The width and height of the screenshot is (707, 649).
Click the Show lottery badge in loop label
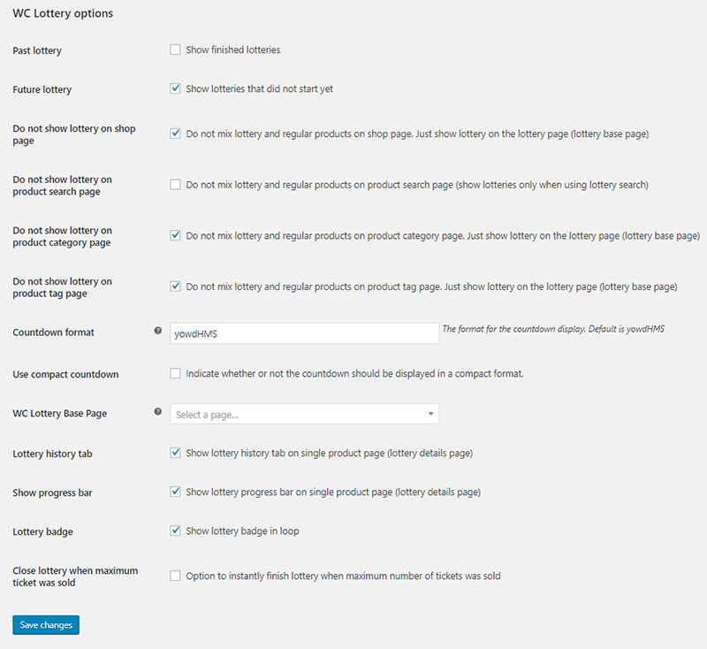(x=243, y=531)
